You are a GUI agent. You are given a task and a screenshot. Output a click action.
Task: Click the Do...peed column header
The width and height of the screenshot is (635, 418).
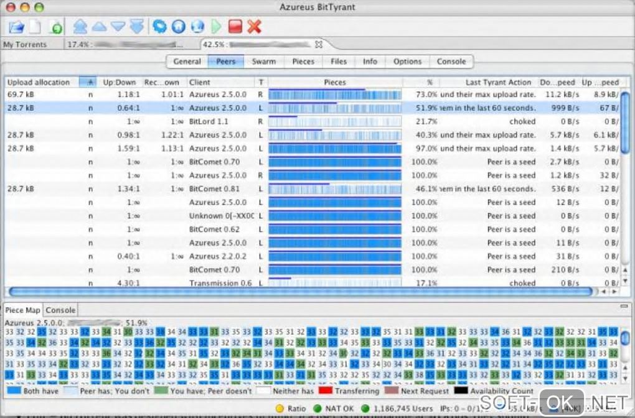559,82
